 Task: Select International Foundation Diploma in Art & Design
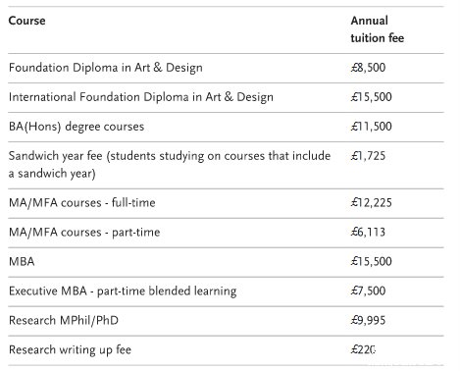tap(141, 97)
